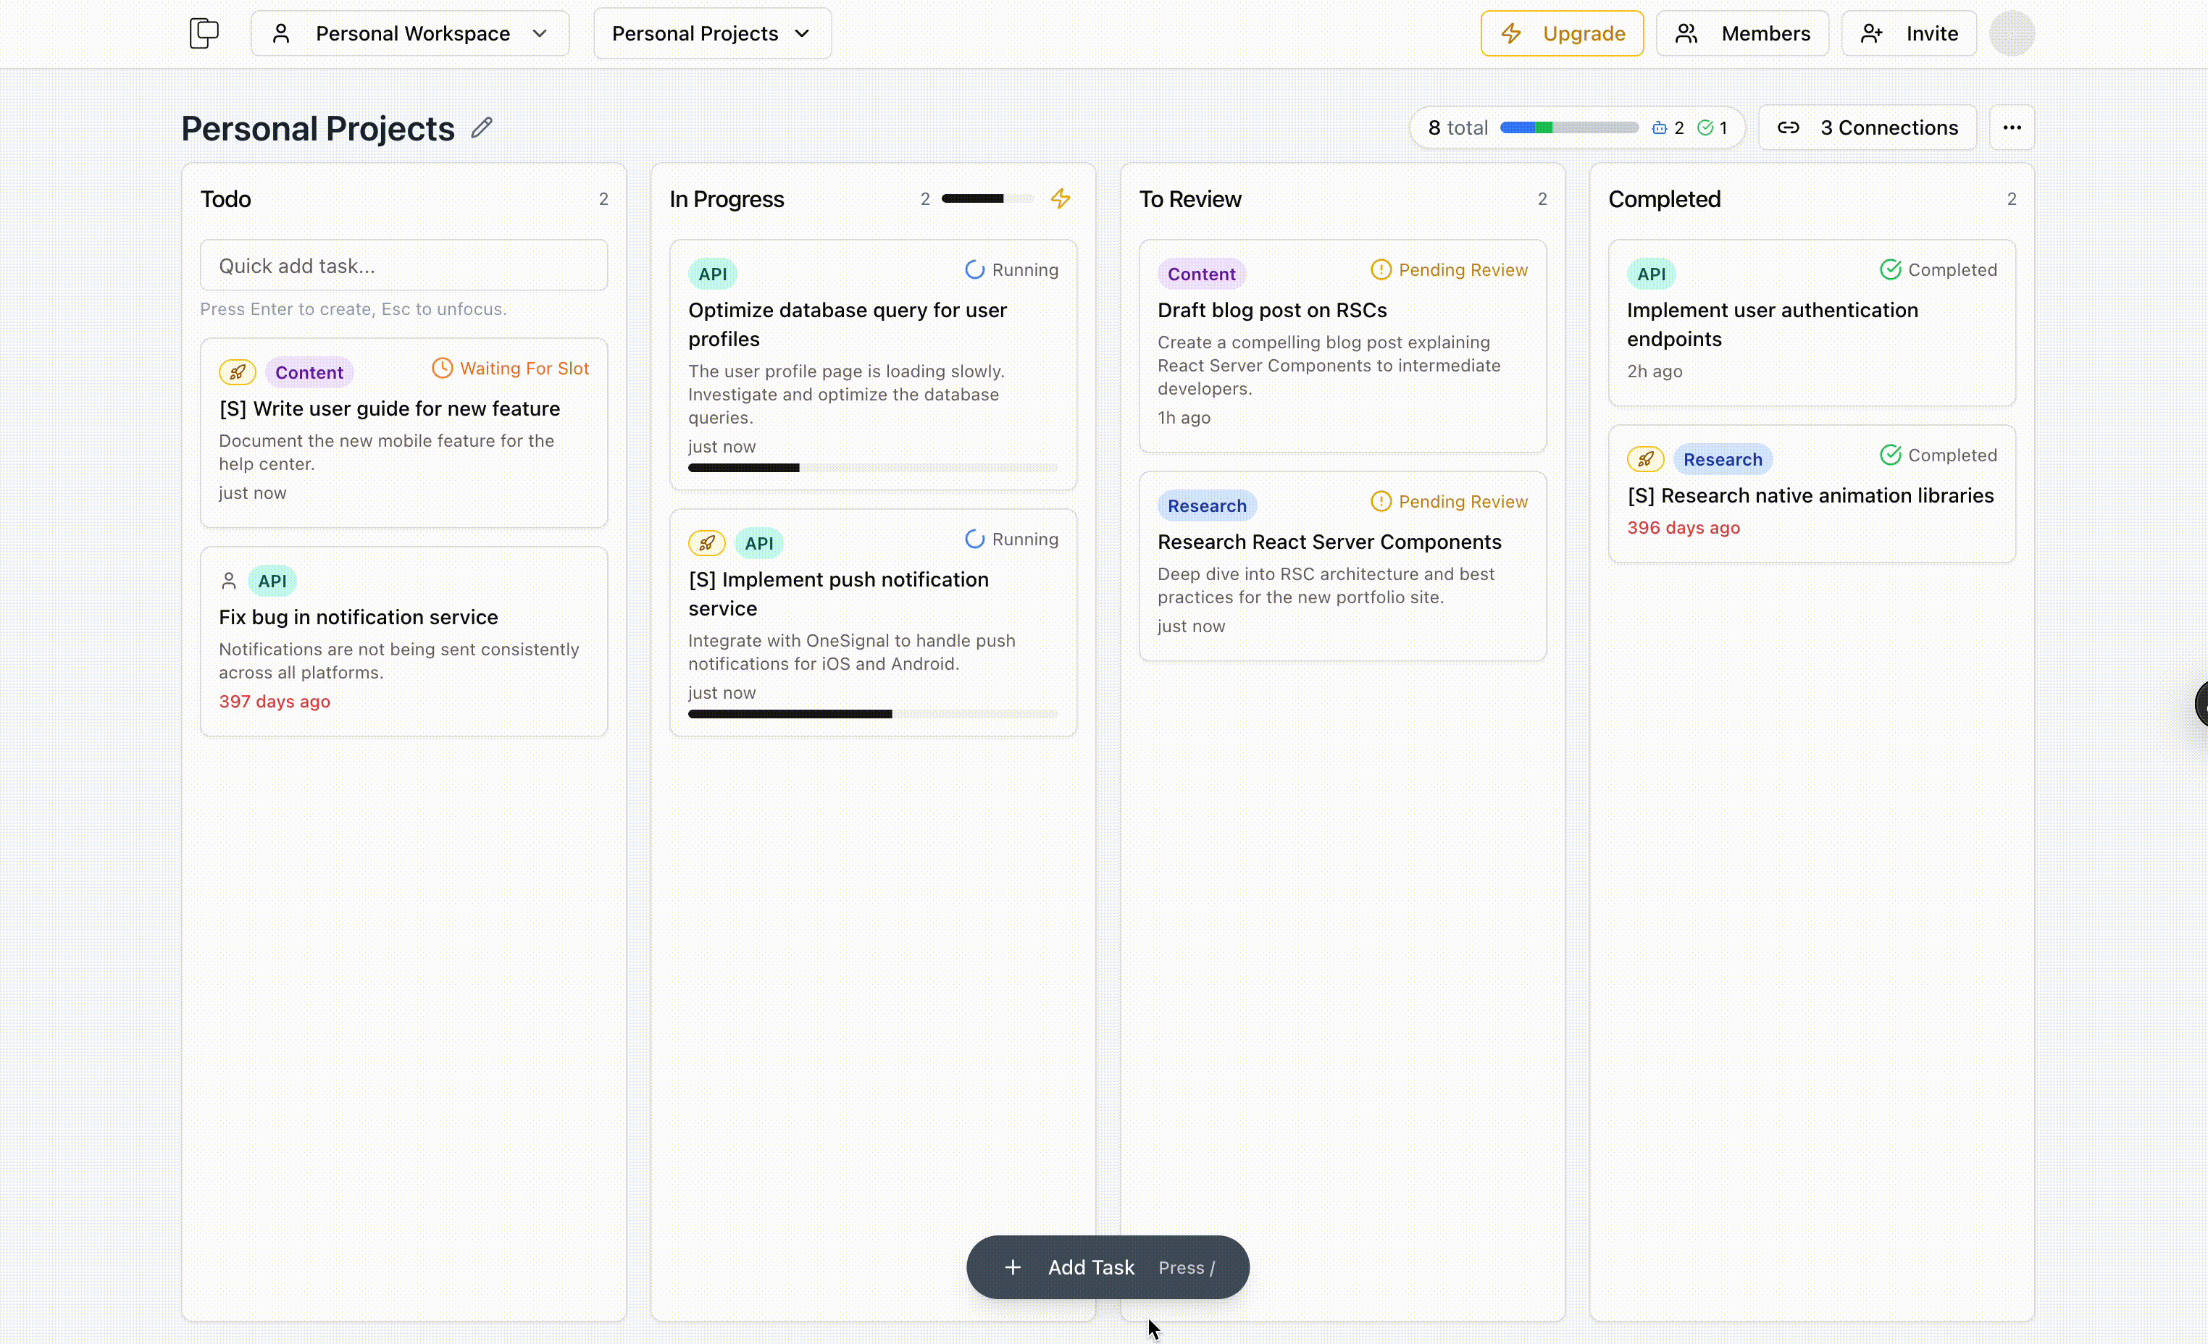Open the Draft blog post on RSCs card
This screenshot has height=1344, width=2208.
point(1342,346)
